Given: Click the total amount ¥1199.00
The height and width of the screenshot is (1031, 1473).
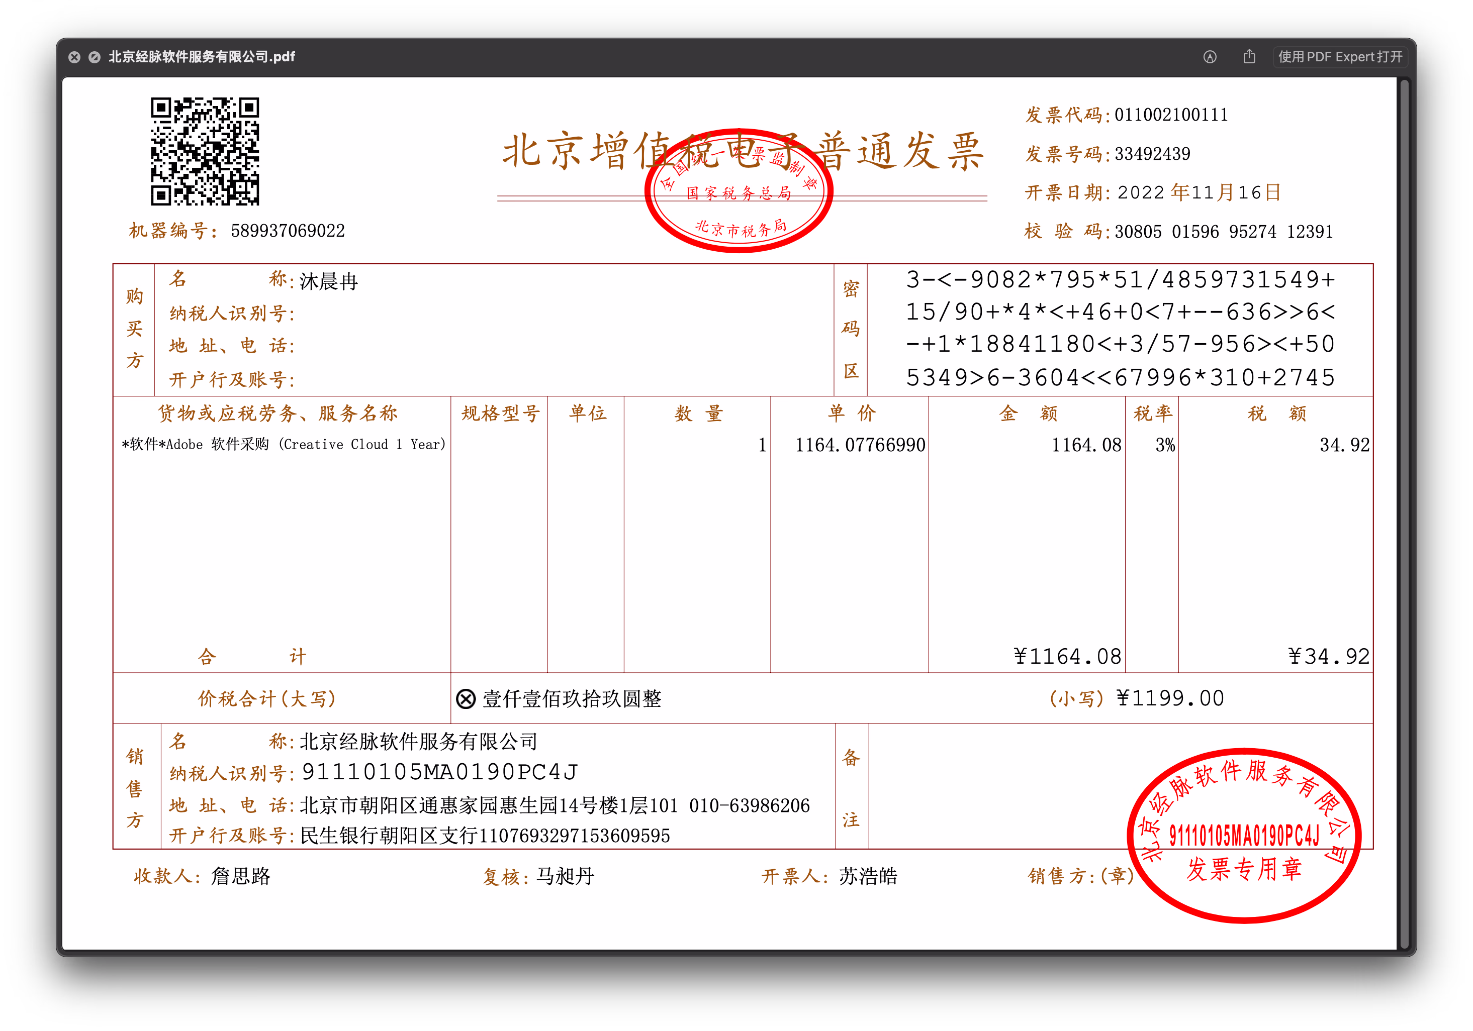Looking at the screenshot, I should click(1169, 698).
